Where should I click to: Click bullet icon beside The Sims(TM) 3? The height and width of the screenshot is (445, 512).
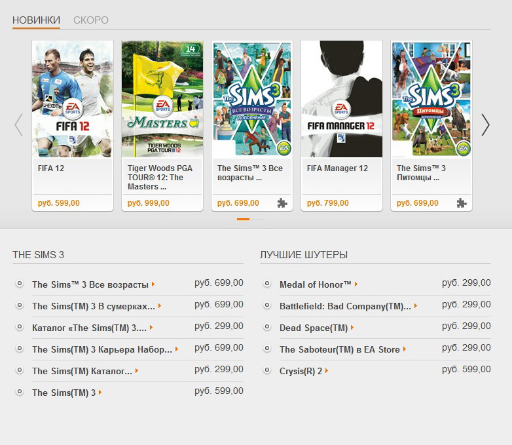pos(20,392)
